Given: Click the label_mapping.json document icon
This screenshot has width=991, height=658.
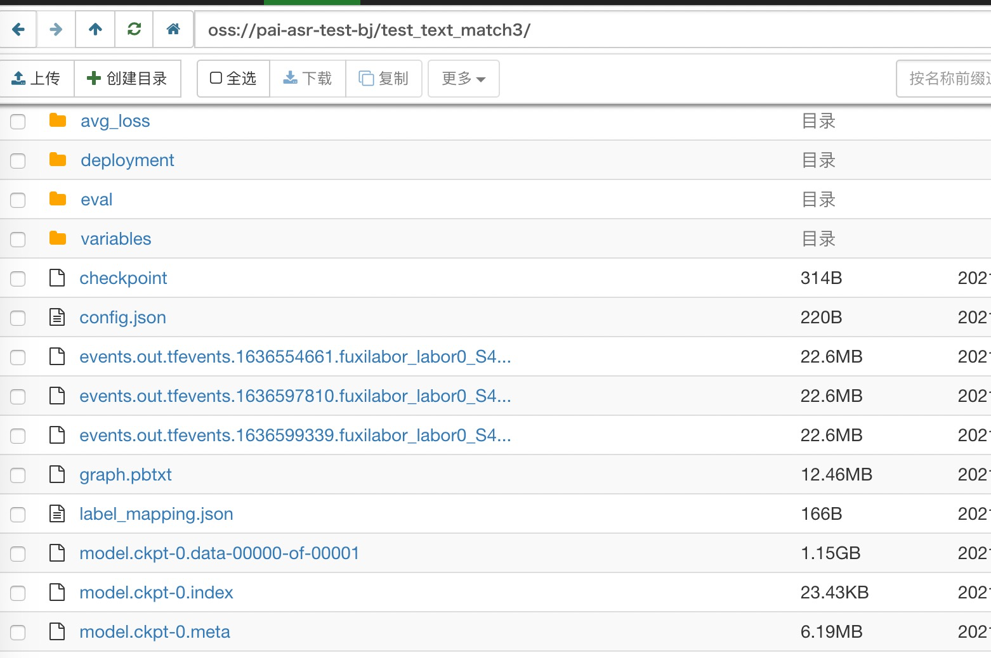Looking at the screenshot, I should coord(57,513).
